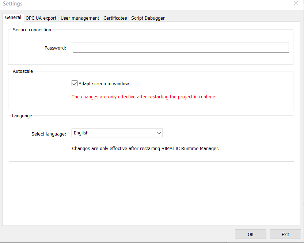Click the 'Autoscale' group header
304x243 pixels.
click(23, 71)
